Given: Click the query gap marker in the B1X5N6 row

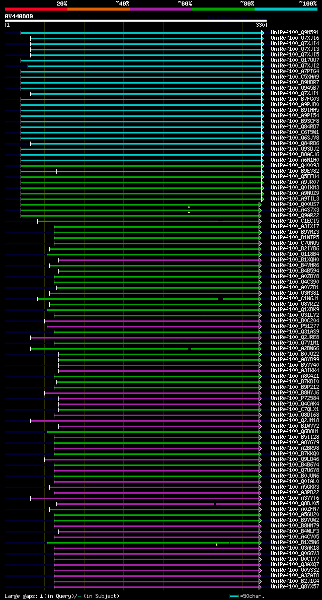Looking at the screenshot, I should click(216, 545).
